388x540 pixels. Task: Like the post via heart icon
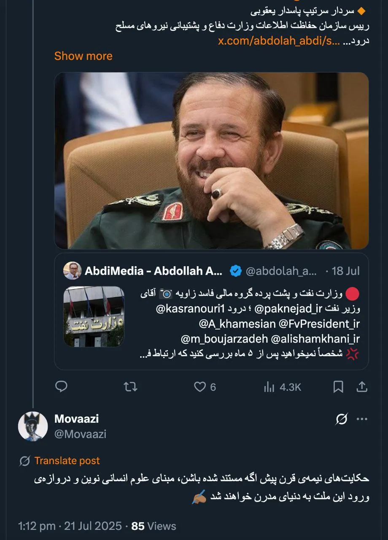tap(199, 386)
